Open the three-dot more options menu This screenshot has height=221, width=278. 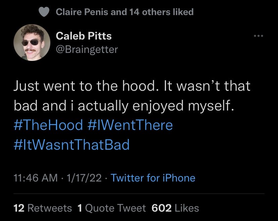[x=259, y=36]
